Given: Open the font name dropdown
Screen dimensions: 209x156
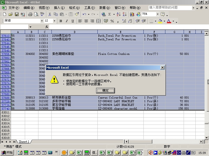Looking at the screenshot, I should tap(42, 21).
